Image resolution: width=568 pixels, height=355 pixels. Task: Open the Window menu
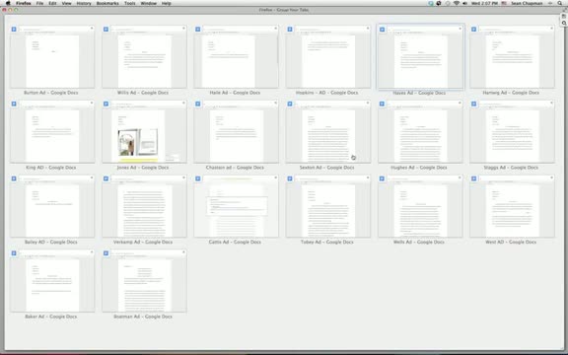point(149,3)
